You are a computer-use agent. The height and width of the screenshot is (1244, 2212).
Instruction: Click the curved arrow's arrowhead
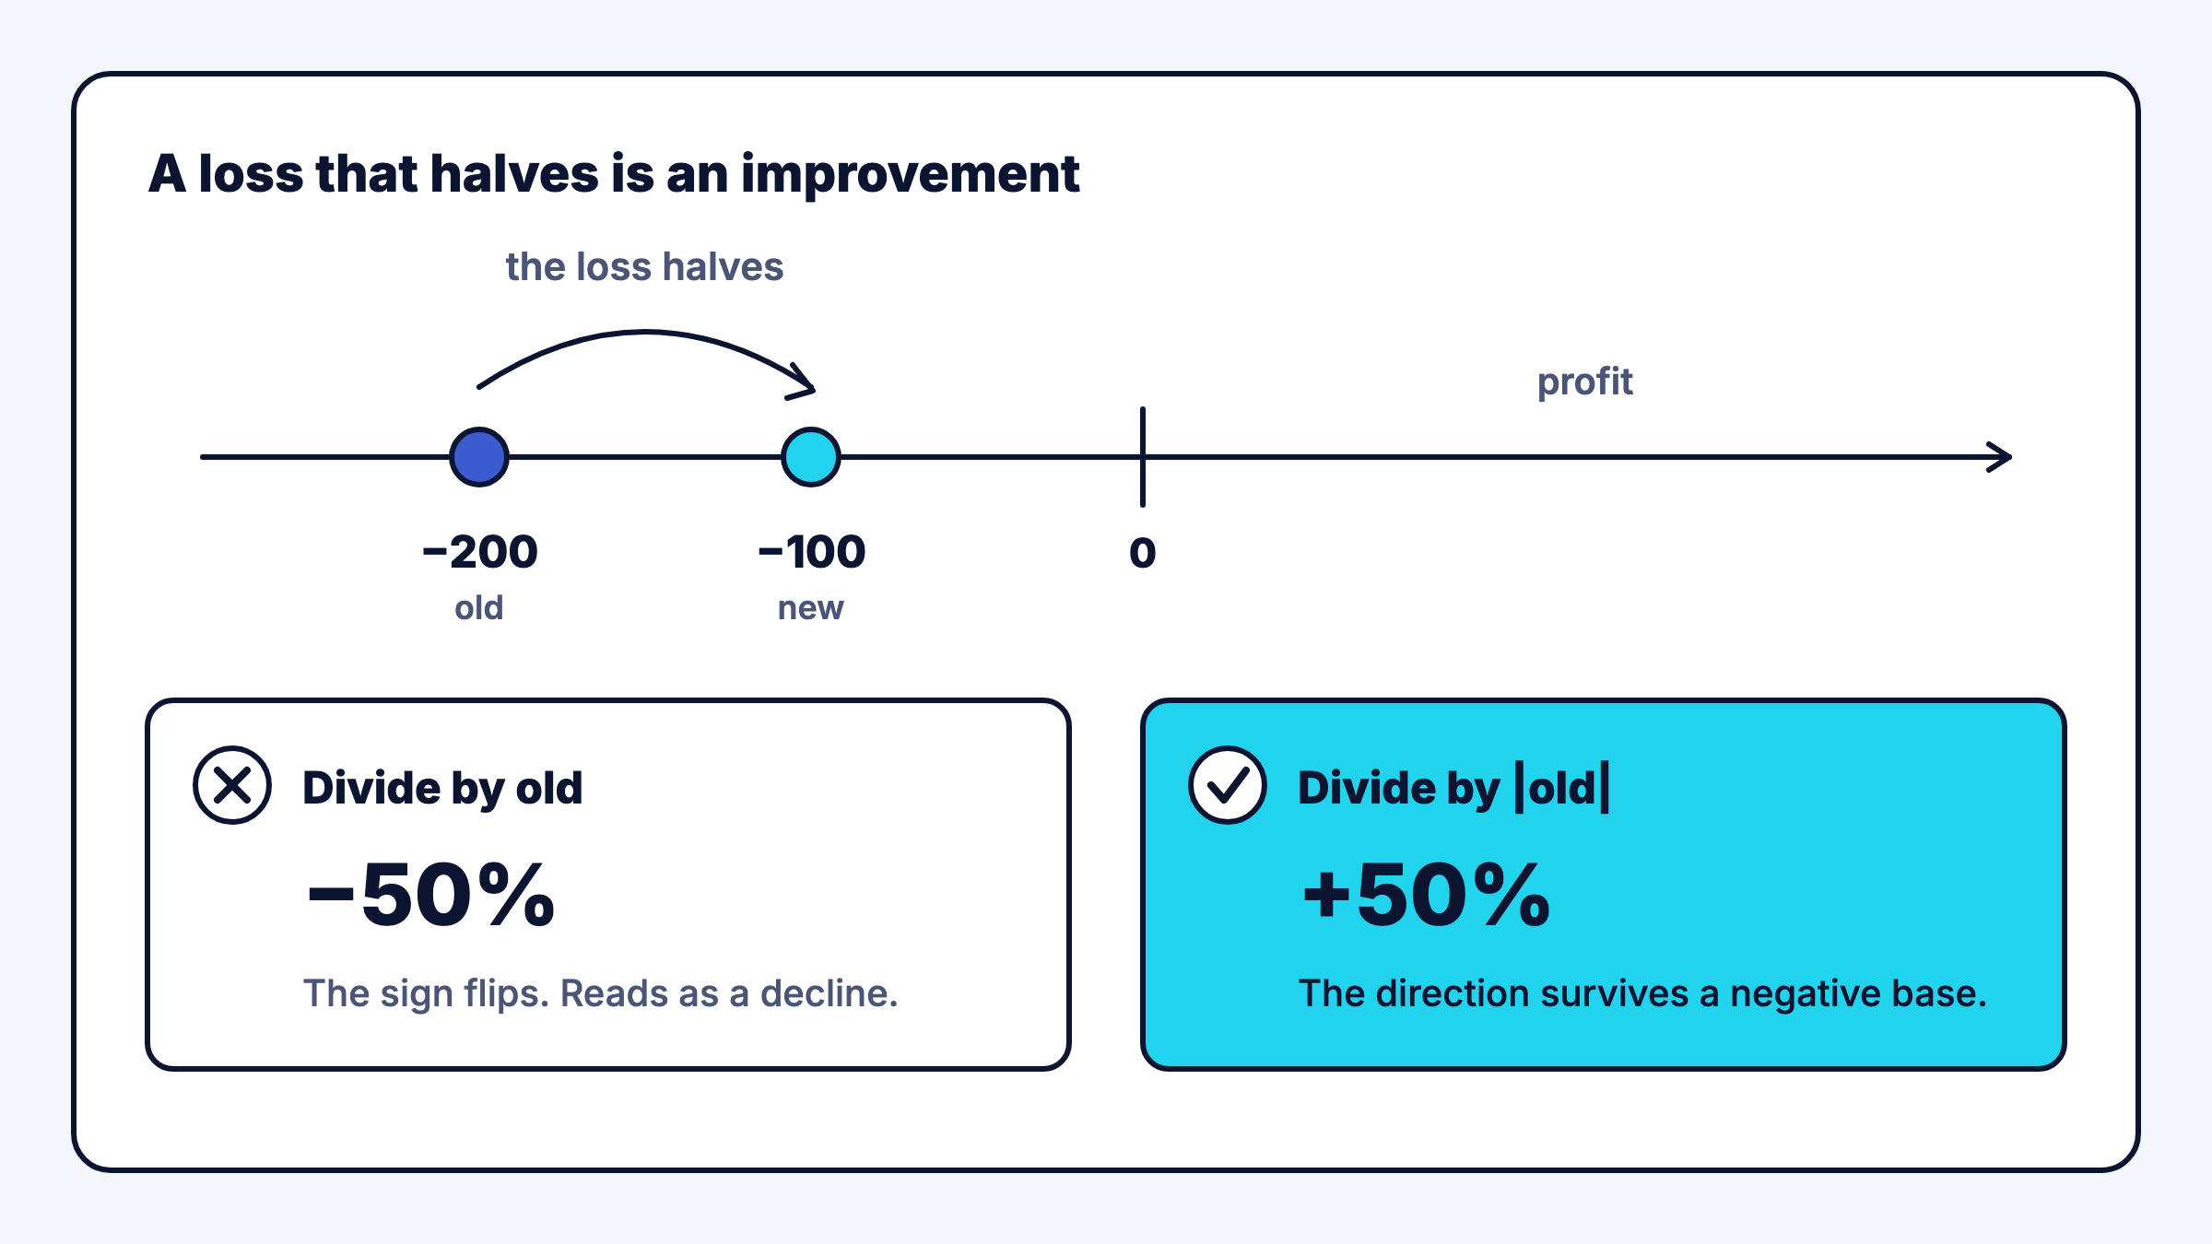(x=802, y=382)
